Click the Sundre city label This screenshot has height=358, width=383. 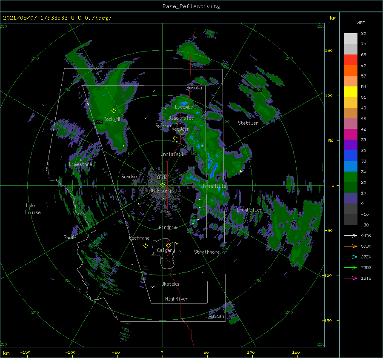pos(129,176)
